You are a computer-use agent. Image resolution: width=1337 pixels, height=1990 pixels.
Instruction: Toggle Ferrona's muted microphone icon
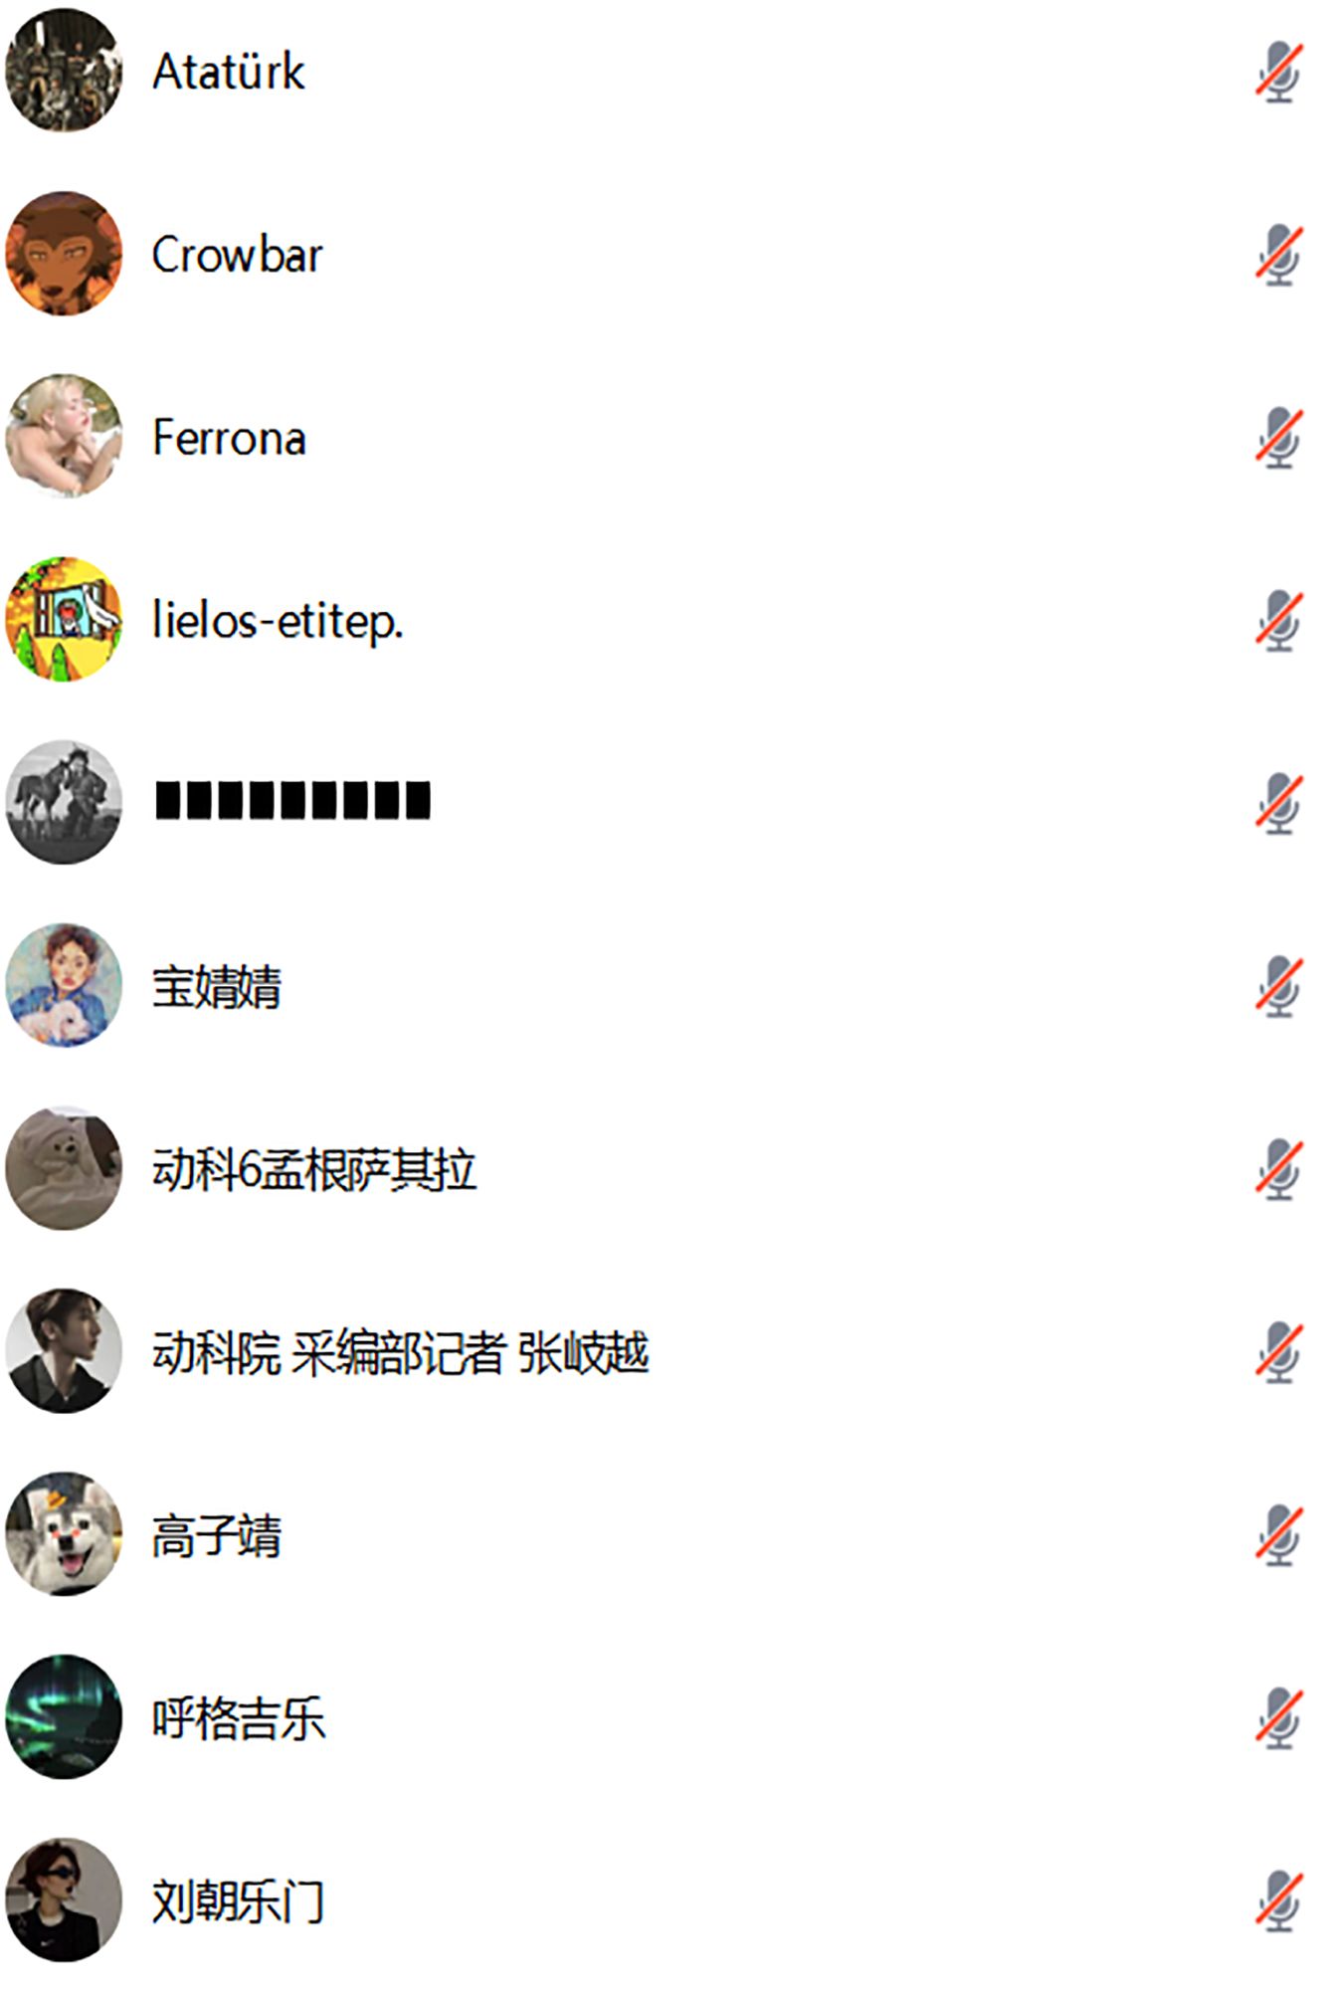click(x=1278, y=438)
